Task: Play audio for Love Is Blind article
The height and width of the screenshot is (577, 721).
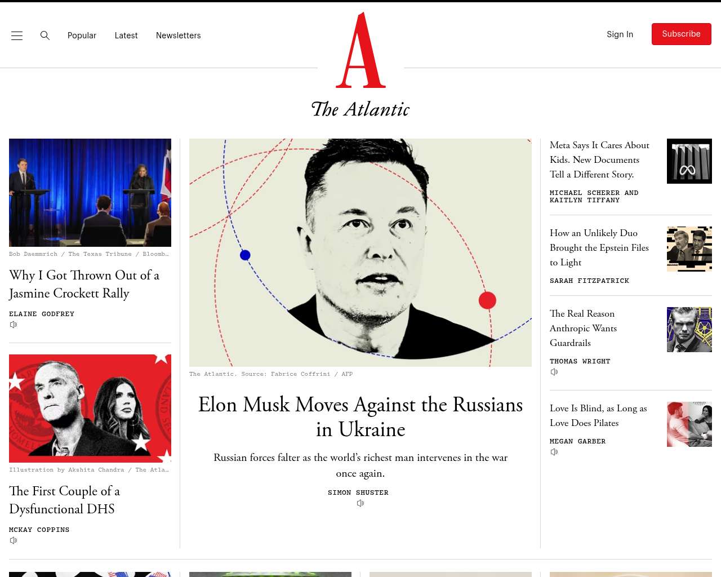Action: (x=554, y=452)
